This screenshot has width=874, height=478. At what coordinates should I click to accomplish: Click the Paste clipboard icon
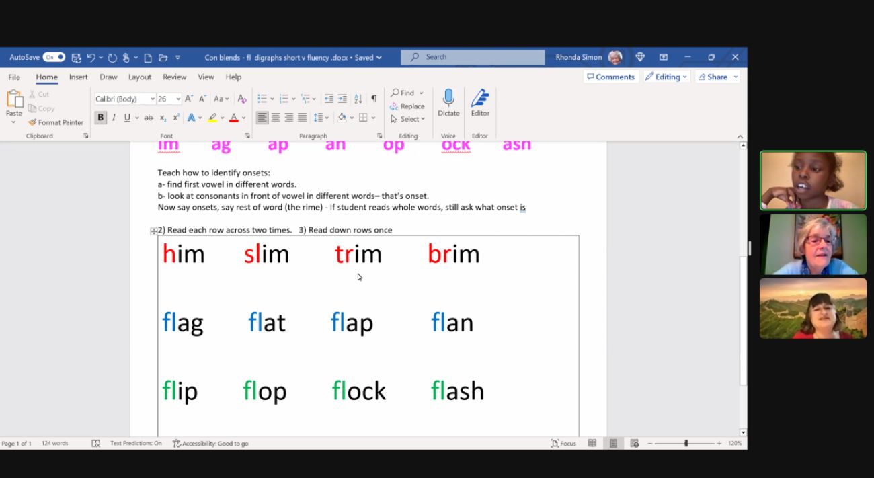[x=14, y=99]
